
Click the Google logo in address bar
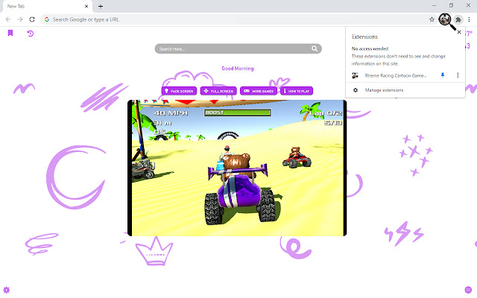pos(47,19)
